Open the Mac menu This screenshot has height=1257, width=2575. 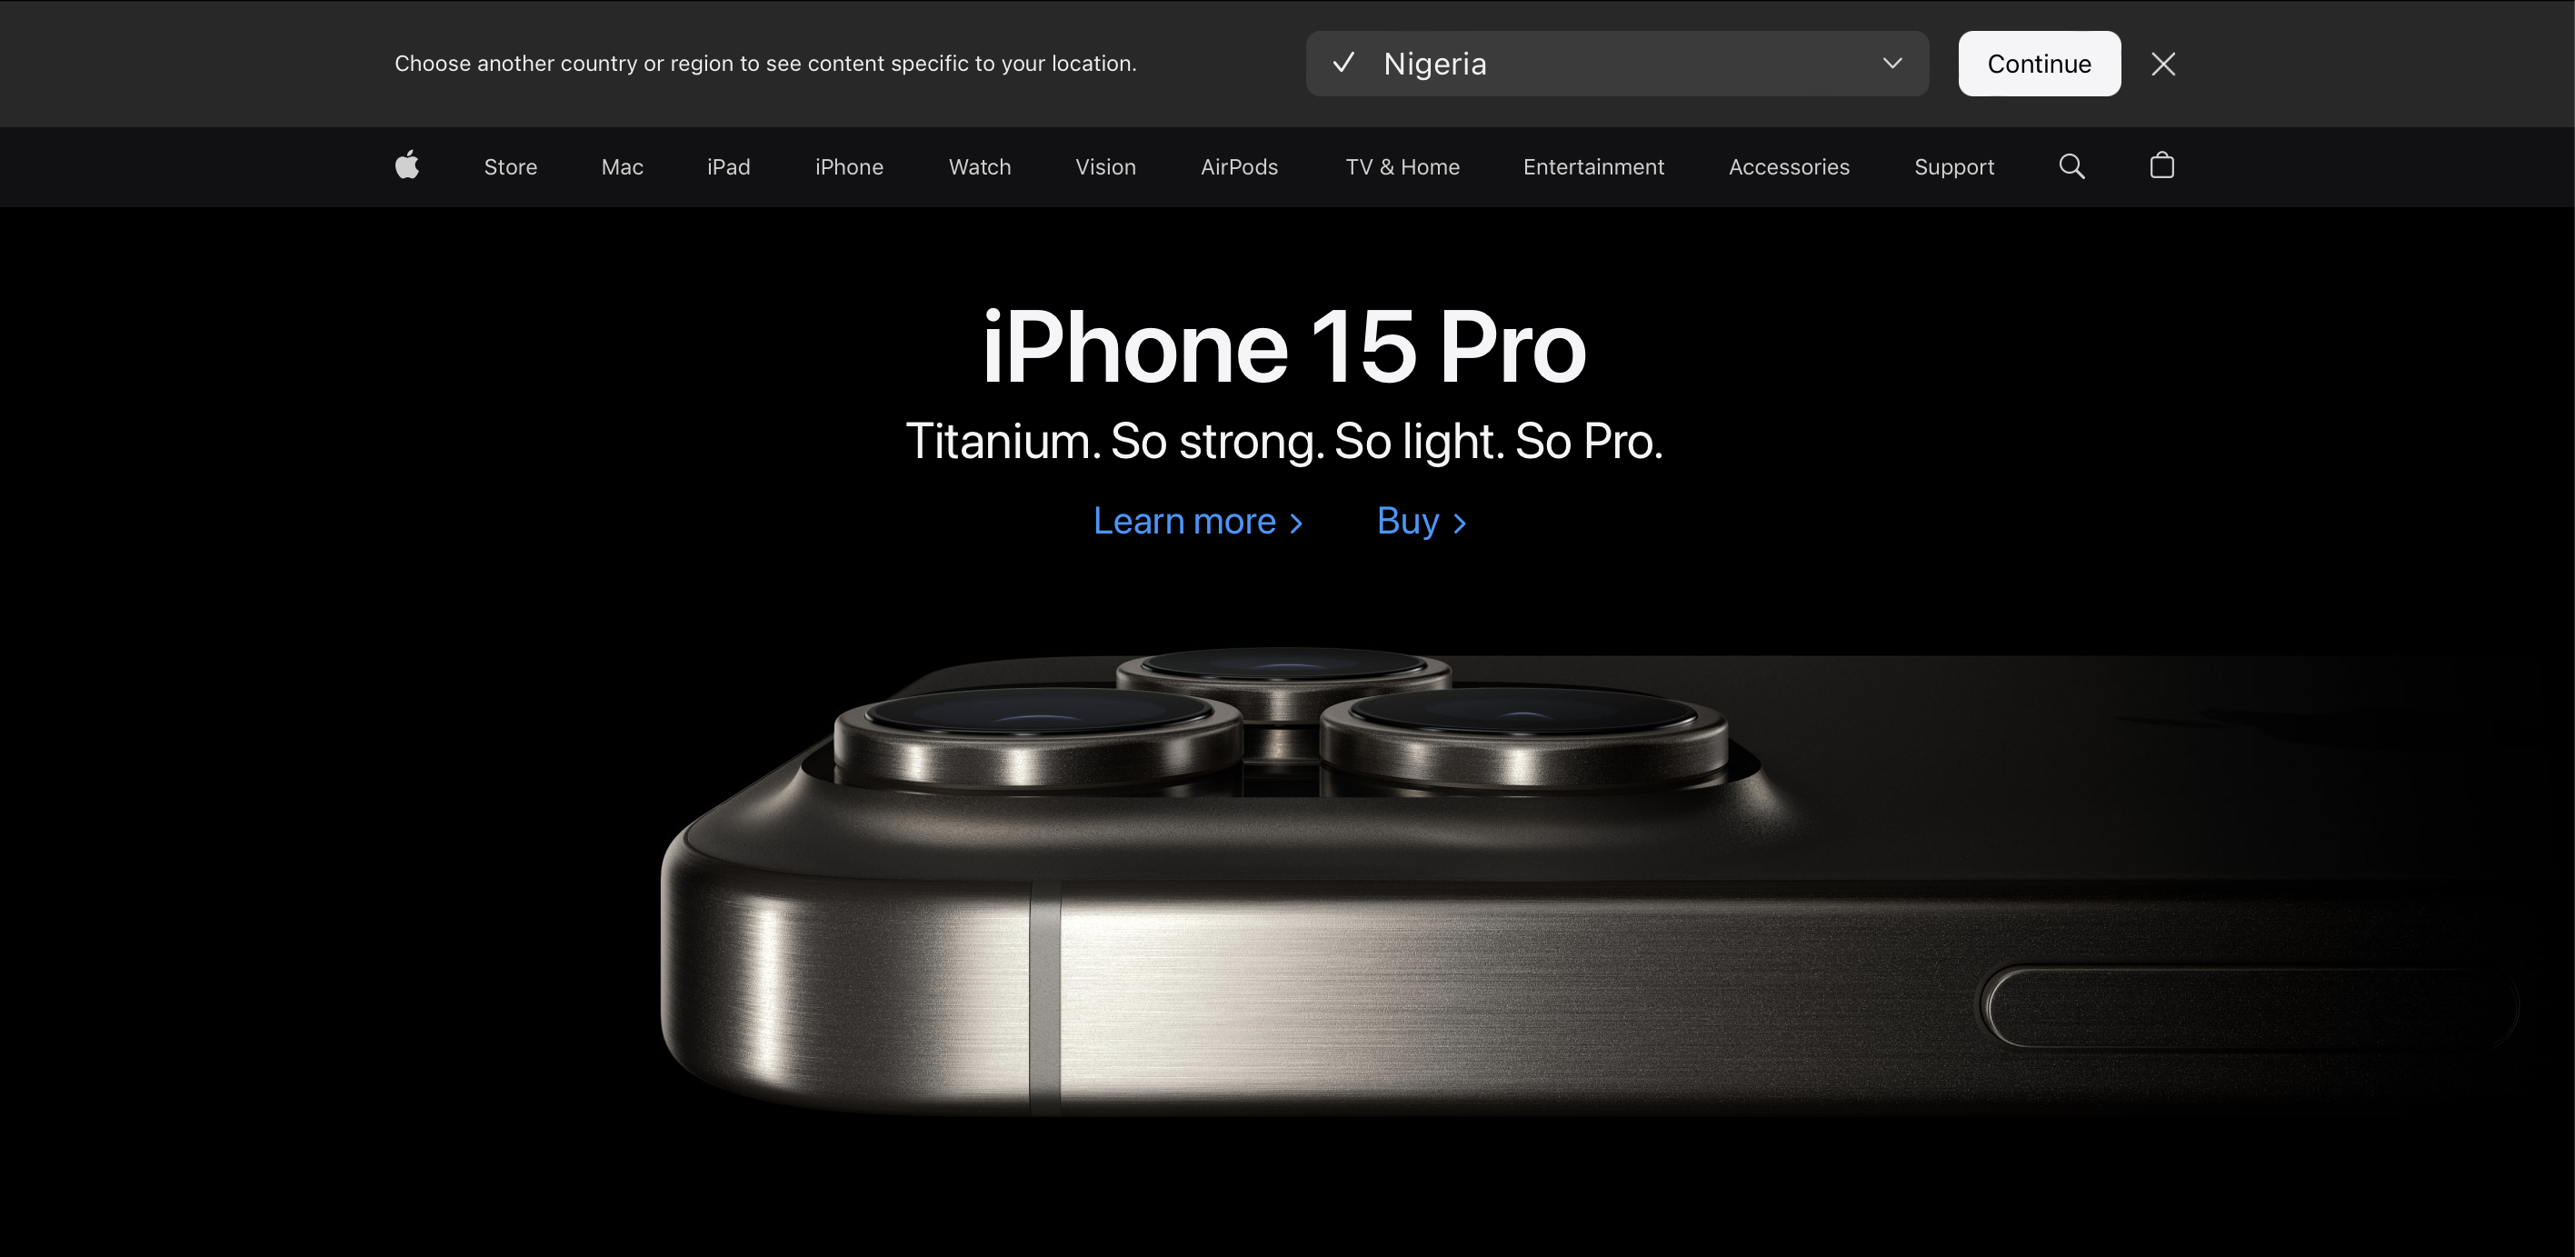tap(622, 167)
